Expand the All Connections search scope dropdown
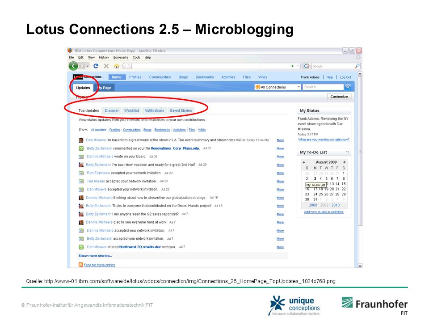This screenshot has width=429, height=322. (299, 87)
